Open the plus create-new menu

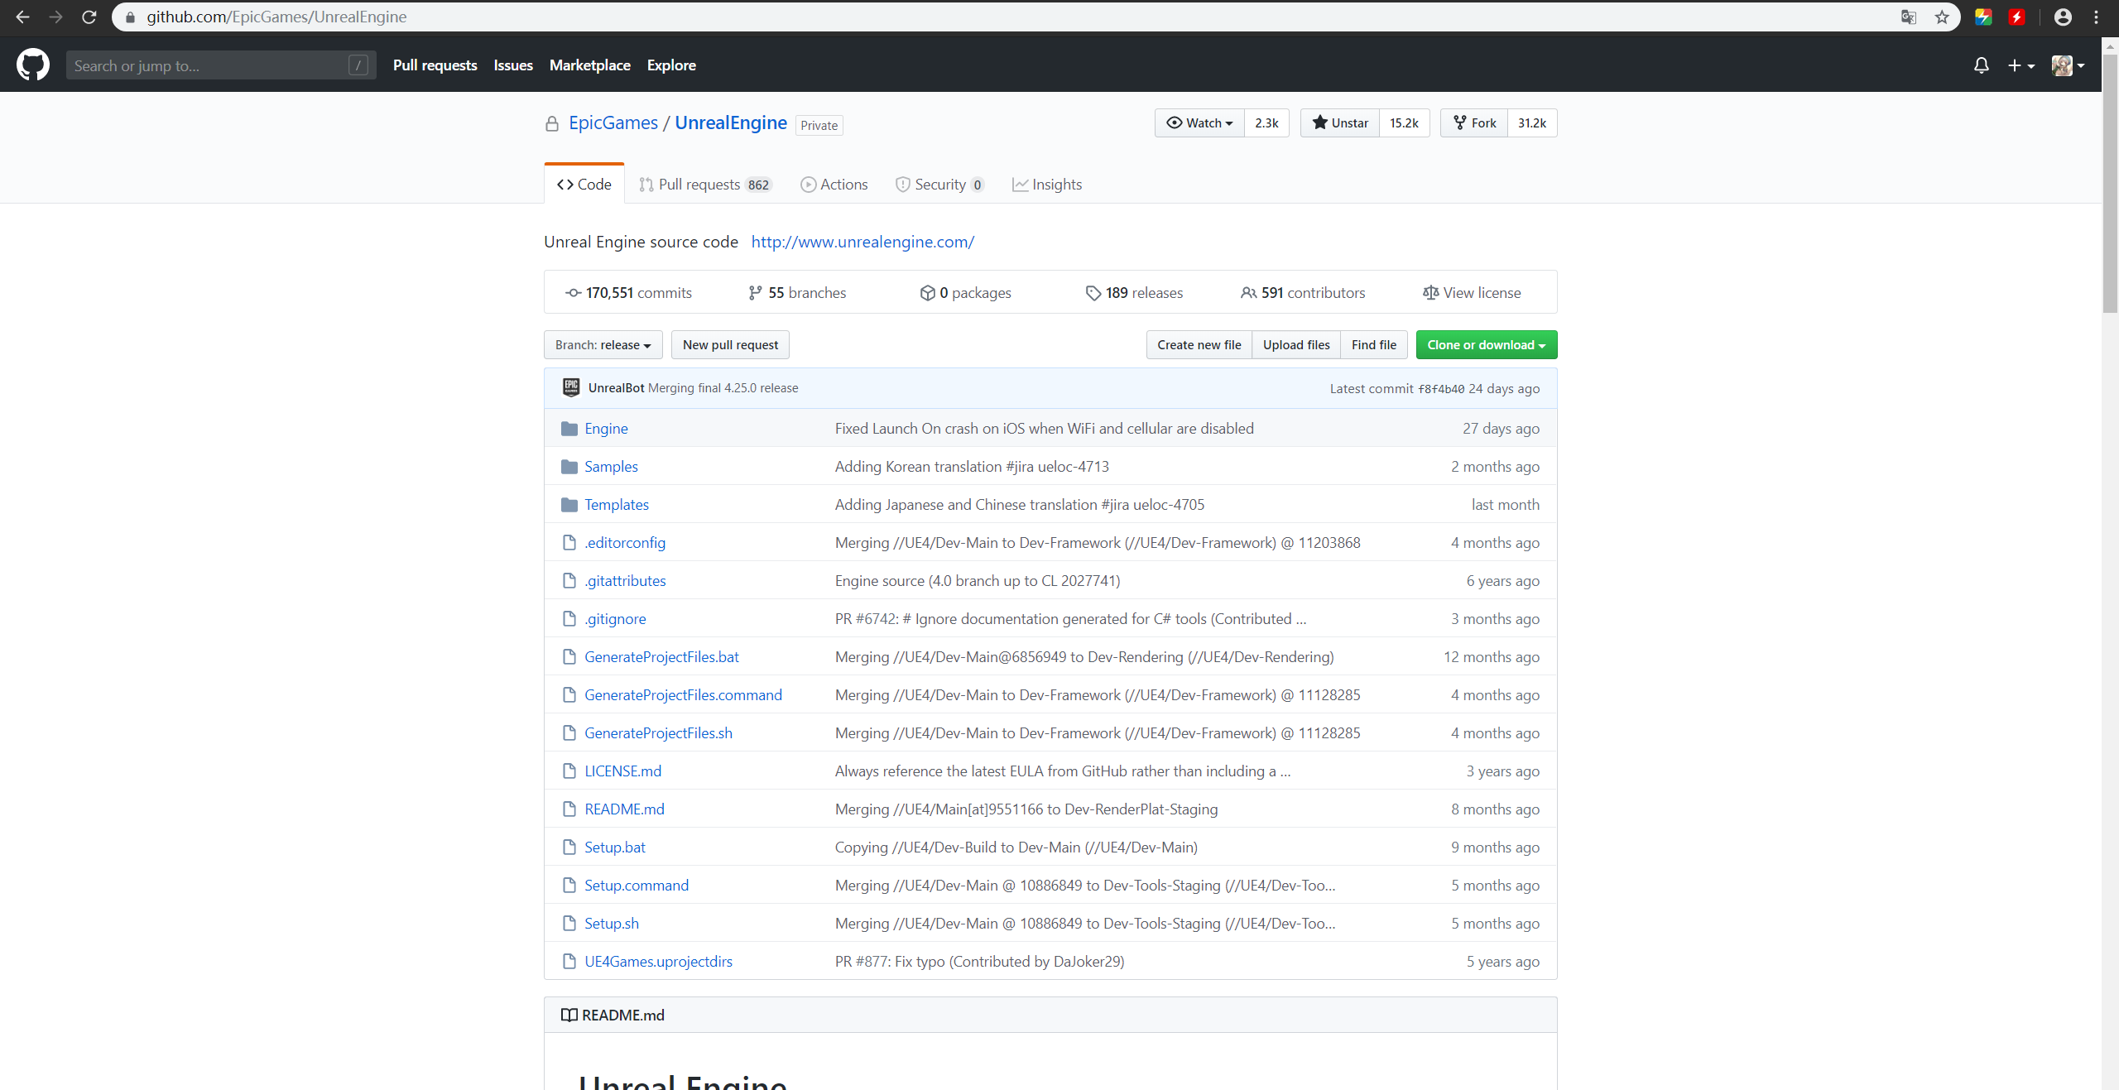click(2020, 65)
